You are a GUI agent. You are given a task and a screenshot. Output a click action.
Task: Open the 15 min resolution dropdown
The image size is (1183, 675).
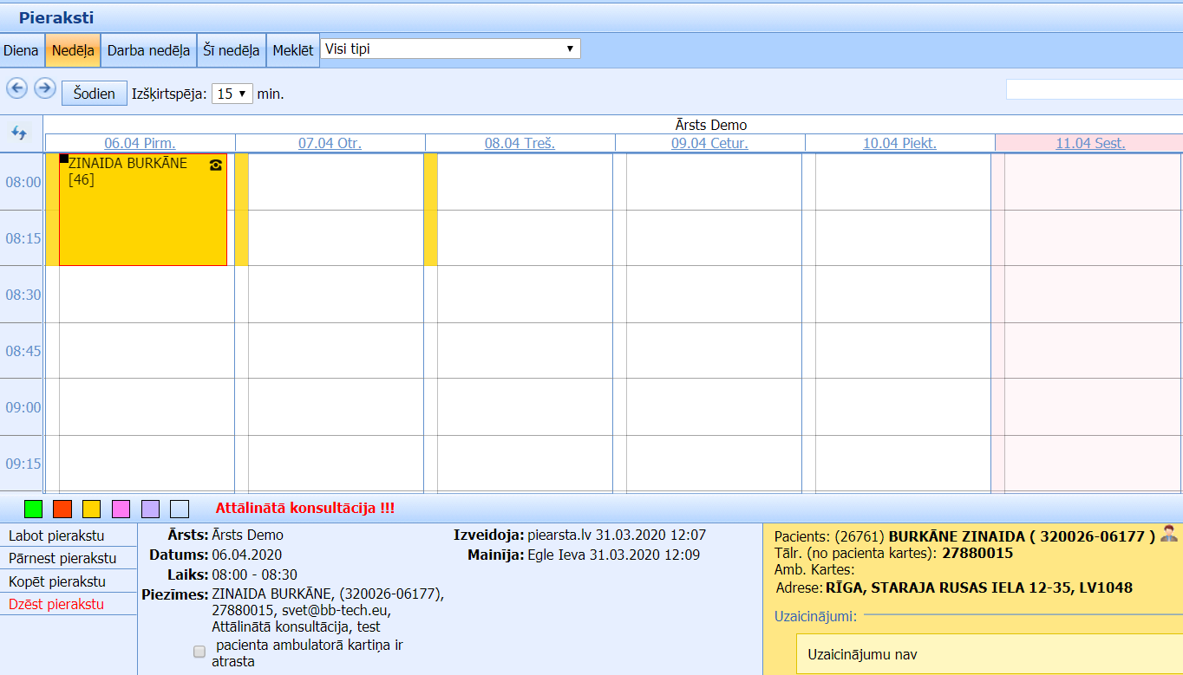click(232, 94)
